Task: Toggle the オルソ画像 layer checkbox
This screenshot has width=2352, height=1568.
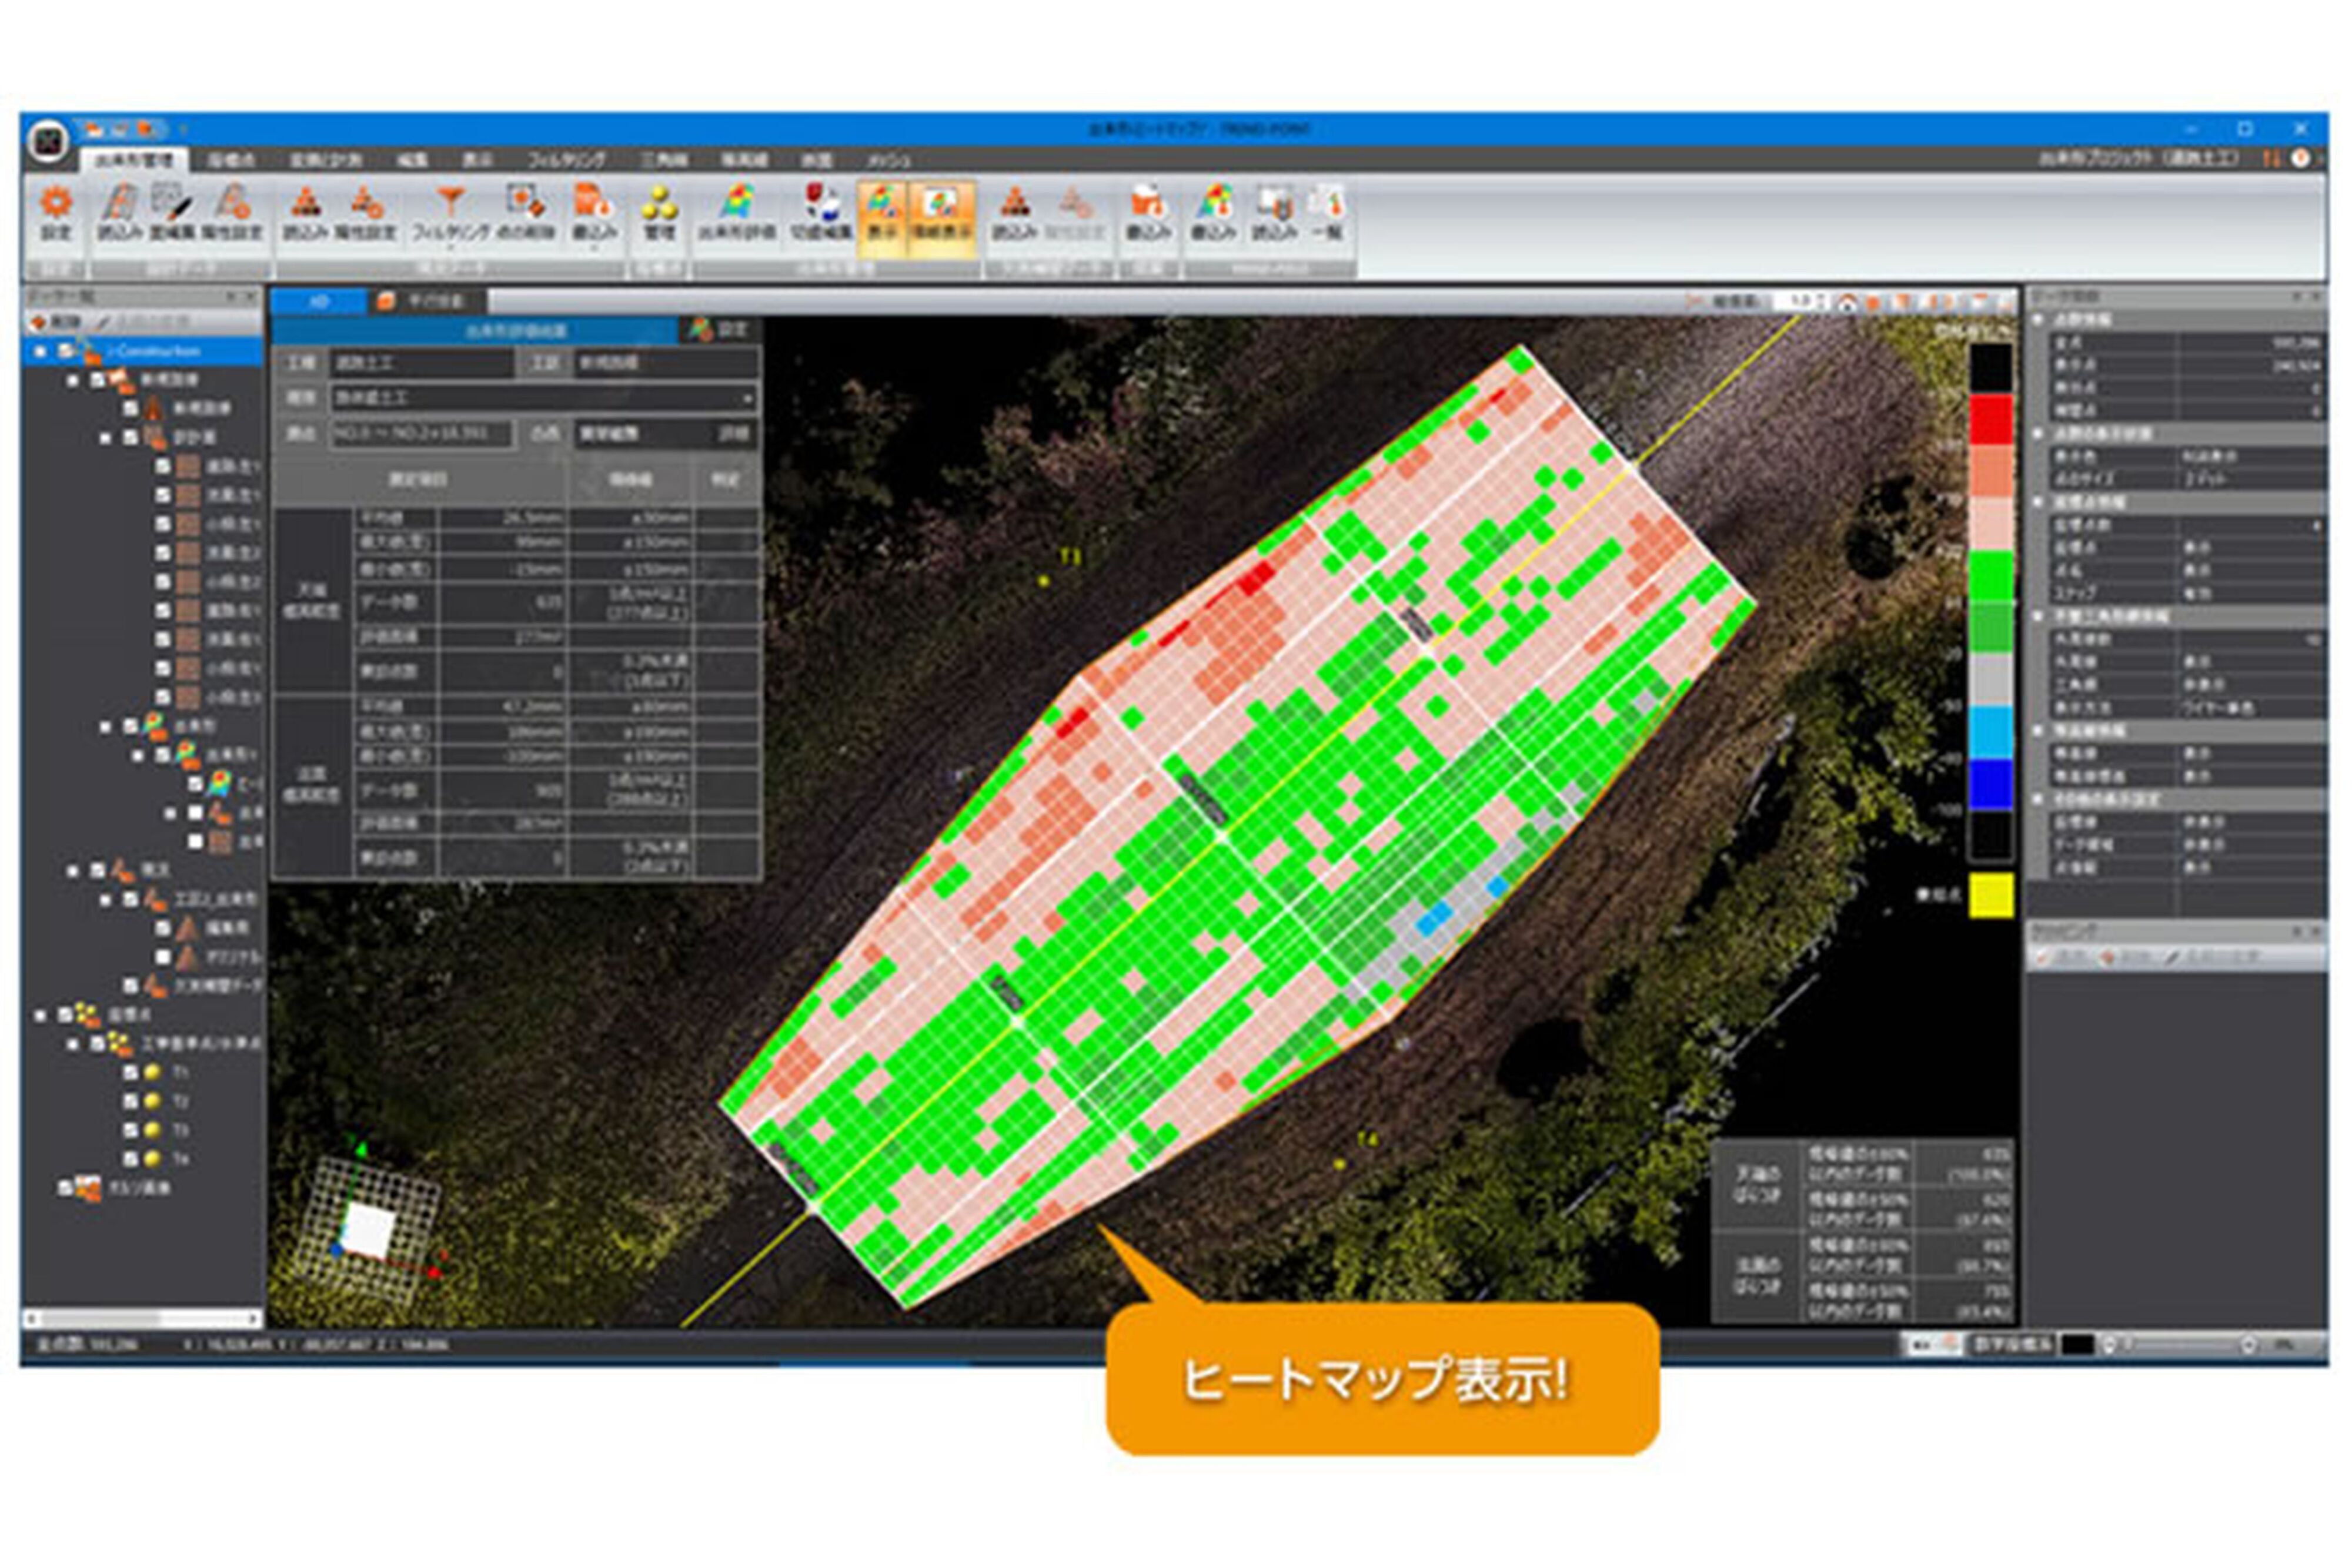Action: coord(66,1188)
